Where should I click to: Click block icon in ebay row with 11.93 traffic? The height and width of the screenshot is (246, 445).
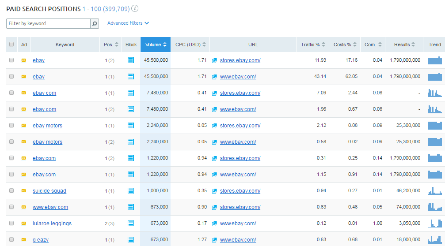[x=131, y=60]
